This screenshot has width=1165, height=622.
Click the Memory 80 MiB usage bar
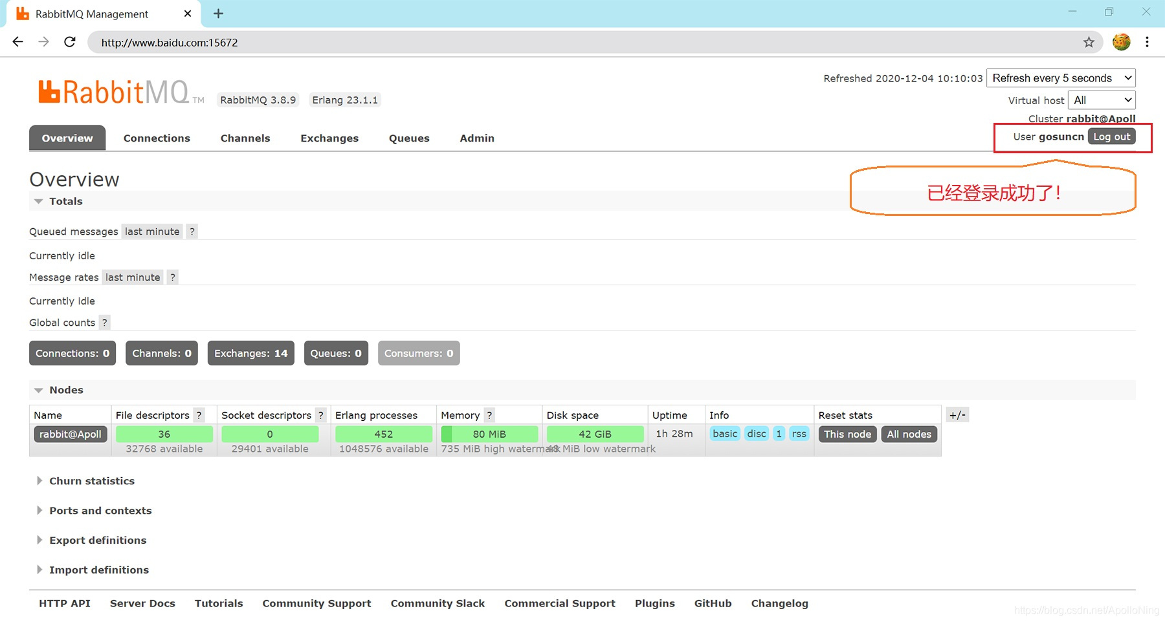[x=489, y=434]
